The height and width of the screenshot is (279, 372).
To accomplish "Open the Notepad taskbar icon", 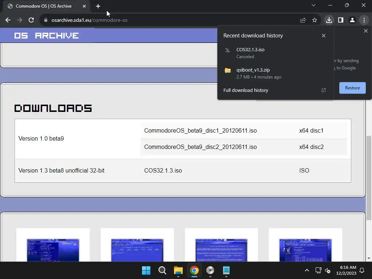I will tap(226, 270).
